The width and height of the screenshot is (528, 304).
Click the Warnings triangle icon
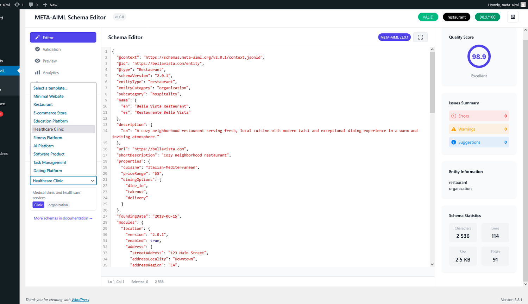[x=454, y=129]
